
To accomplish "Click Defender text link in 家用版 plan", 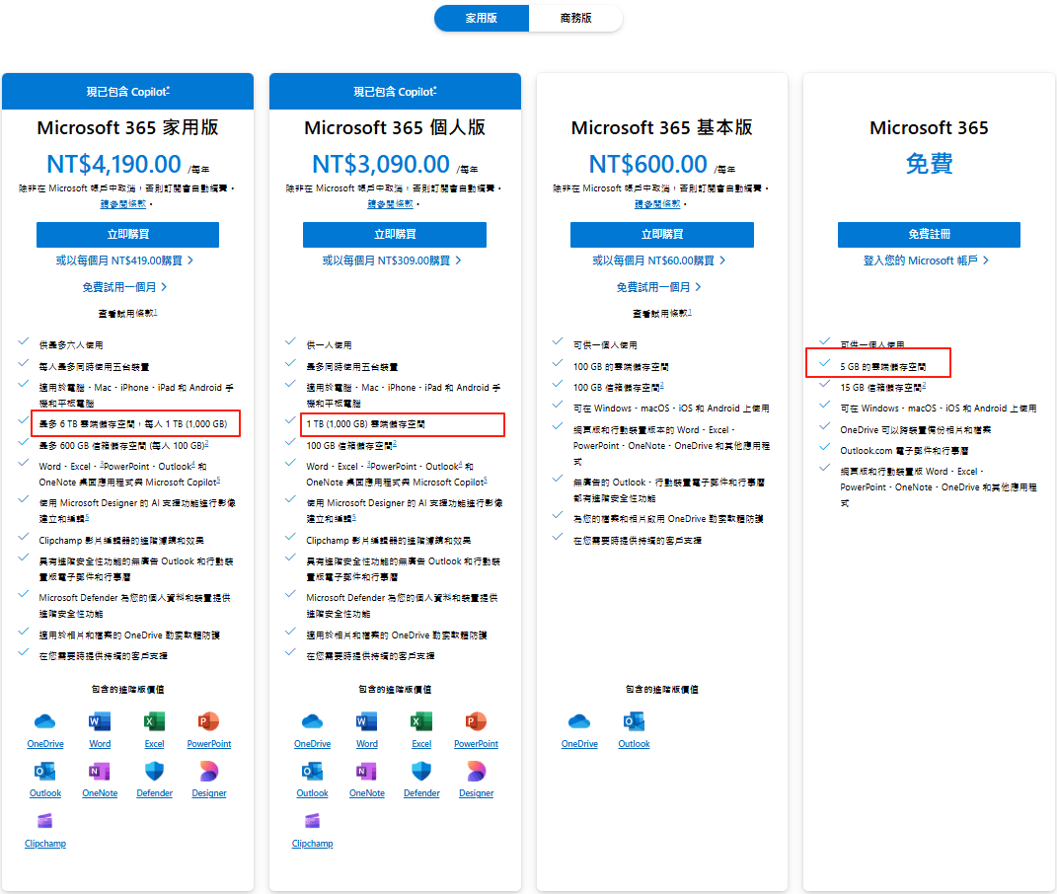I will click(x=154, y=793).
